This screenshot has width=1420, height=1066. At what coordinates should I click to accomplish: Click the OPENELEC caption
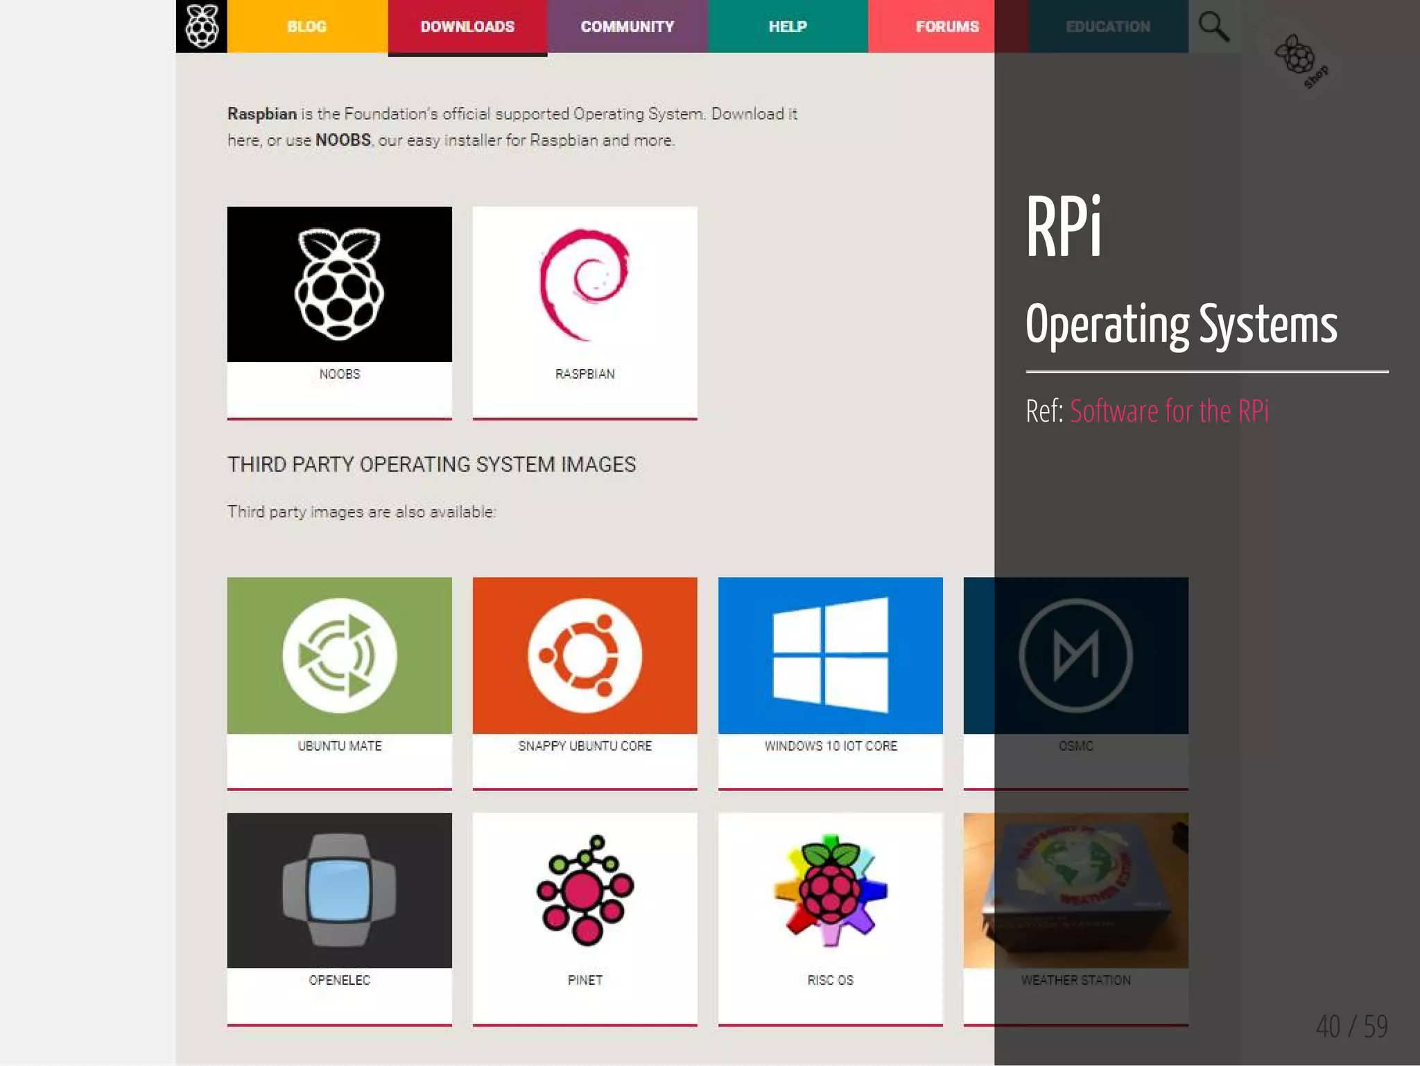click(x=340, y=980)
